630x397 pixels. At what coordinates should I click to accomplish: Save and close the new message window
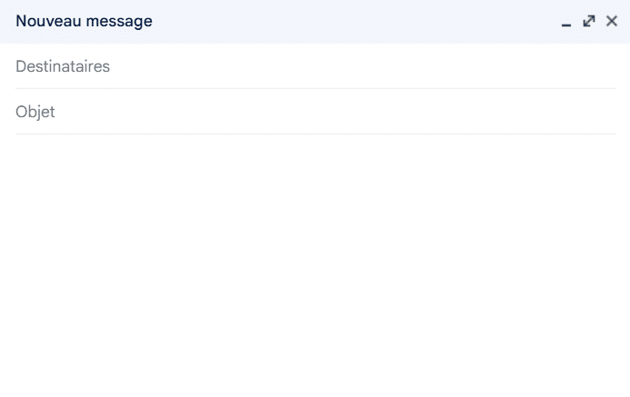[612, 21]
